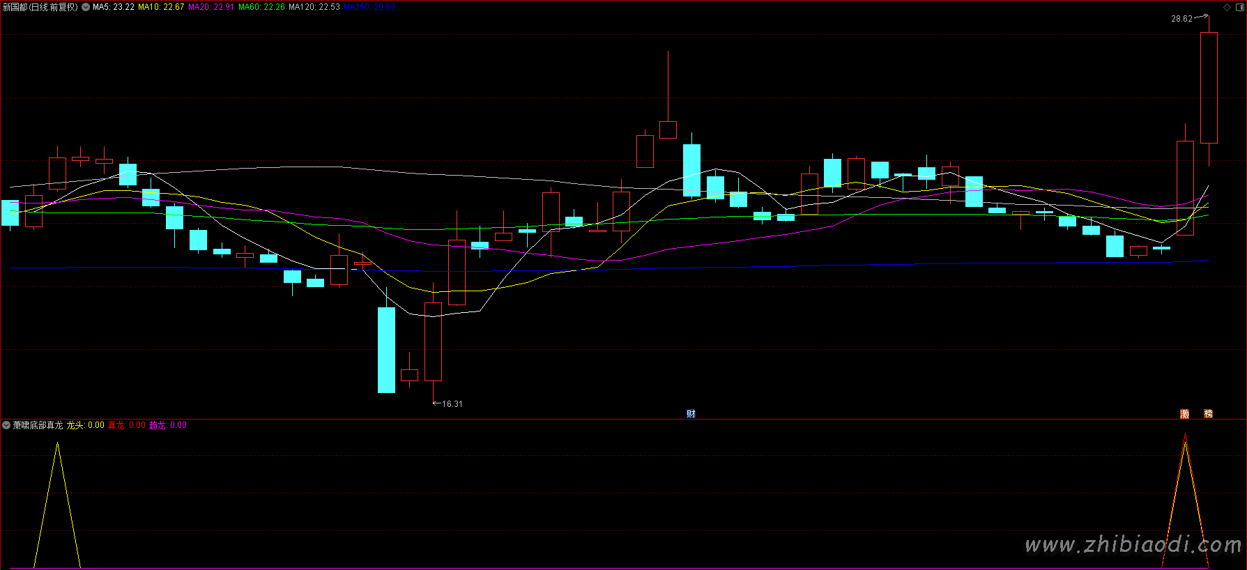Image resolution: width=1247 pixels, height=570 pixels.
Task: Expand the 萧啸底部真龙 indicator dropdown
Action: (6, 425)
